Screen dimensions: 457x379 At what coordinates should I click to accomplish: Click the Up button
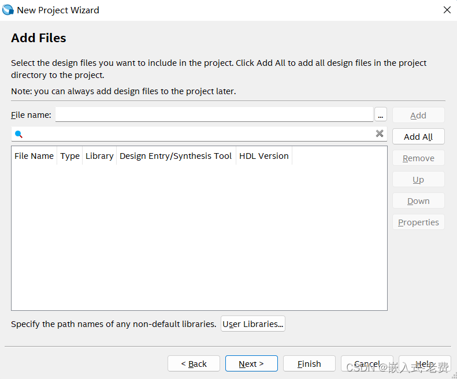click(418, 180)
